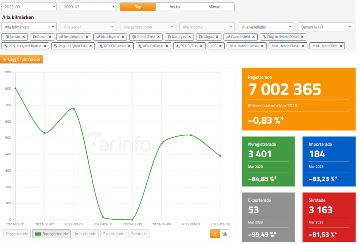The image size is (361, 244).
Task: Switch to line chart view icon
Action: point(215,233)
